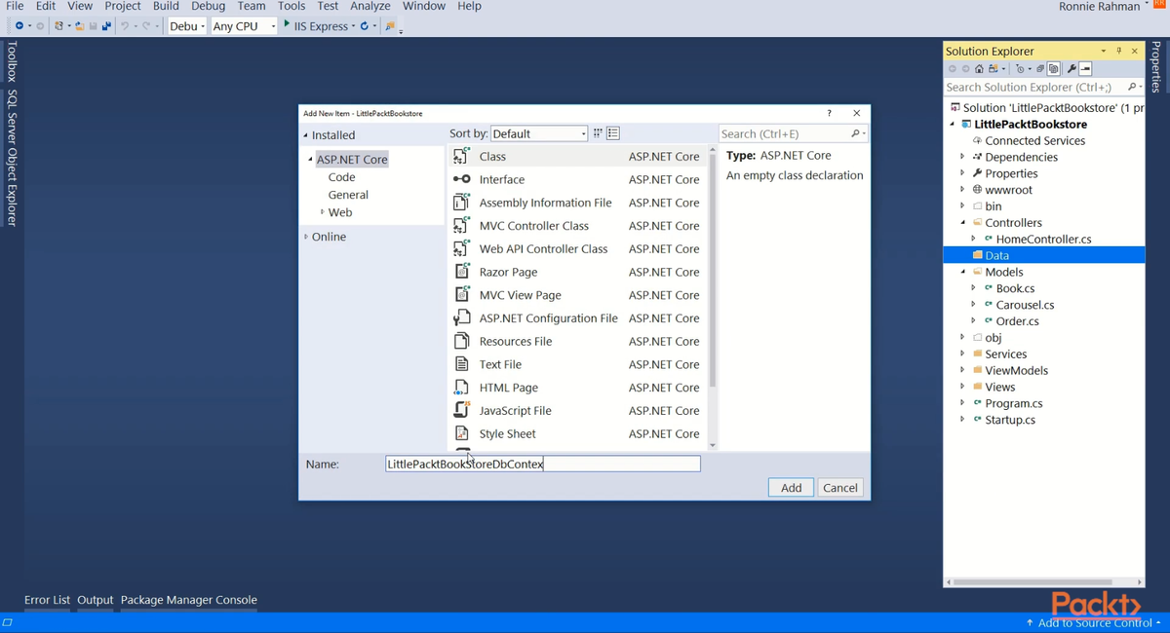Click the Search Solution Explorer field
Image resolution: width=1170 pixels, height=633 pixels.
pos(1043,87)
